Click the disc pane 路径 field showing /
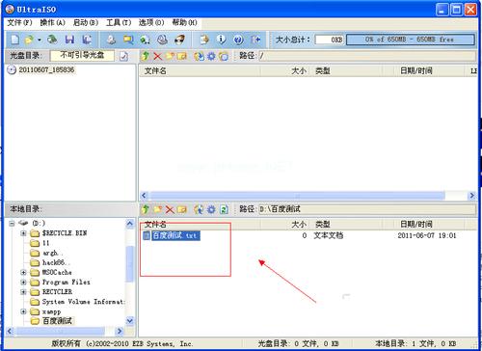Screen dimensions: 482x351 [367, 56]
